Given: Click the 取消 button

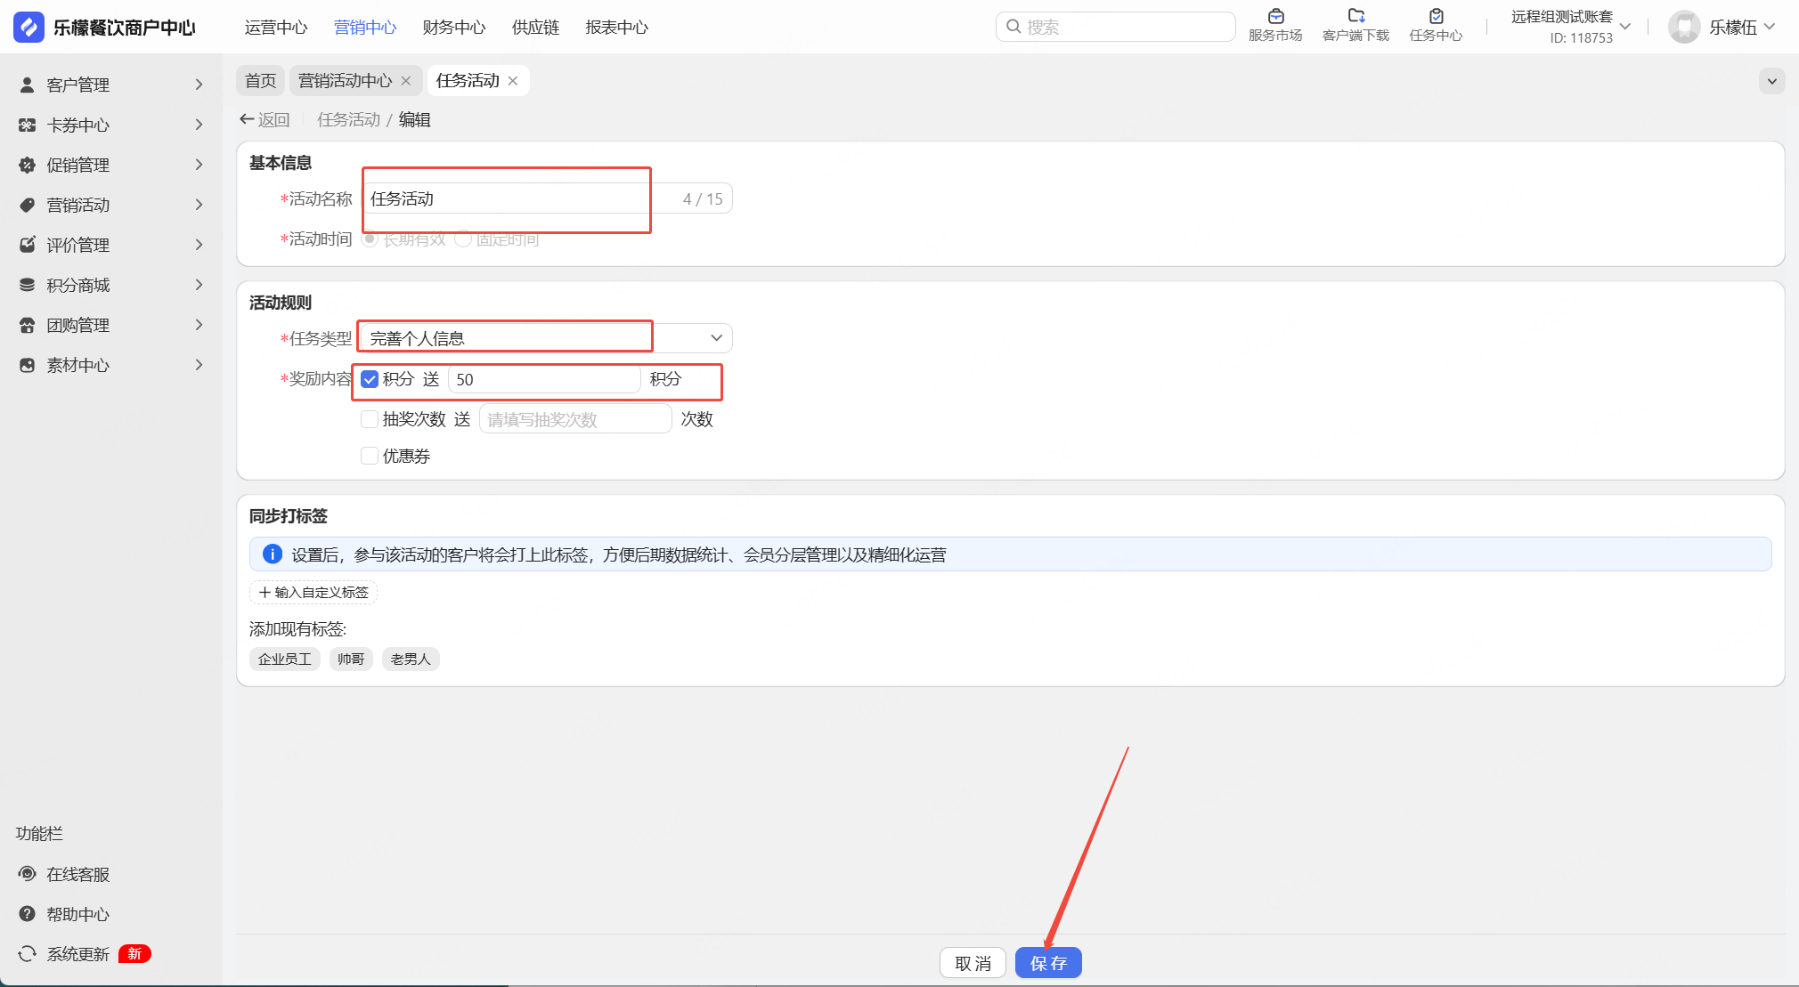Looking at the screenshot, I should (973, 963).
